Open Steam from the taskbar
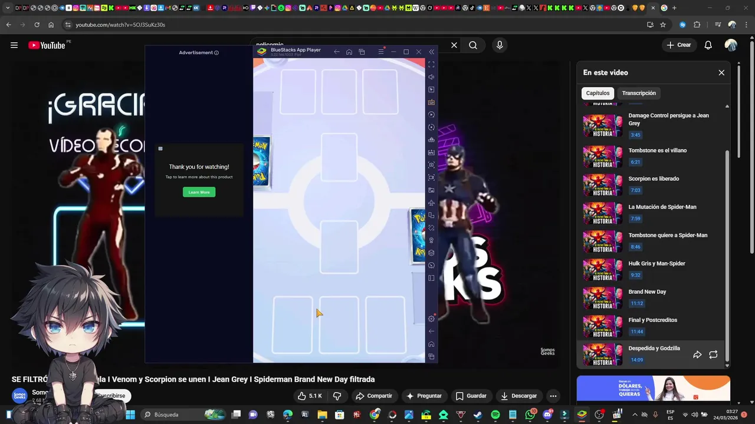The image size is (755, 424). pyautogui.click(x=477, y=415)
